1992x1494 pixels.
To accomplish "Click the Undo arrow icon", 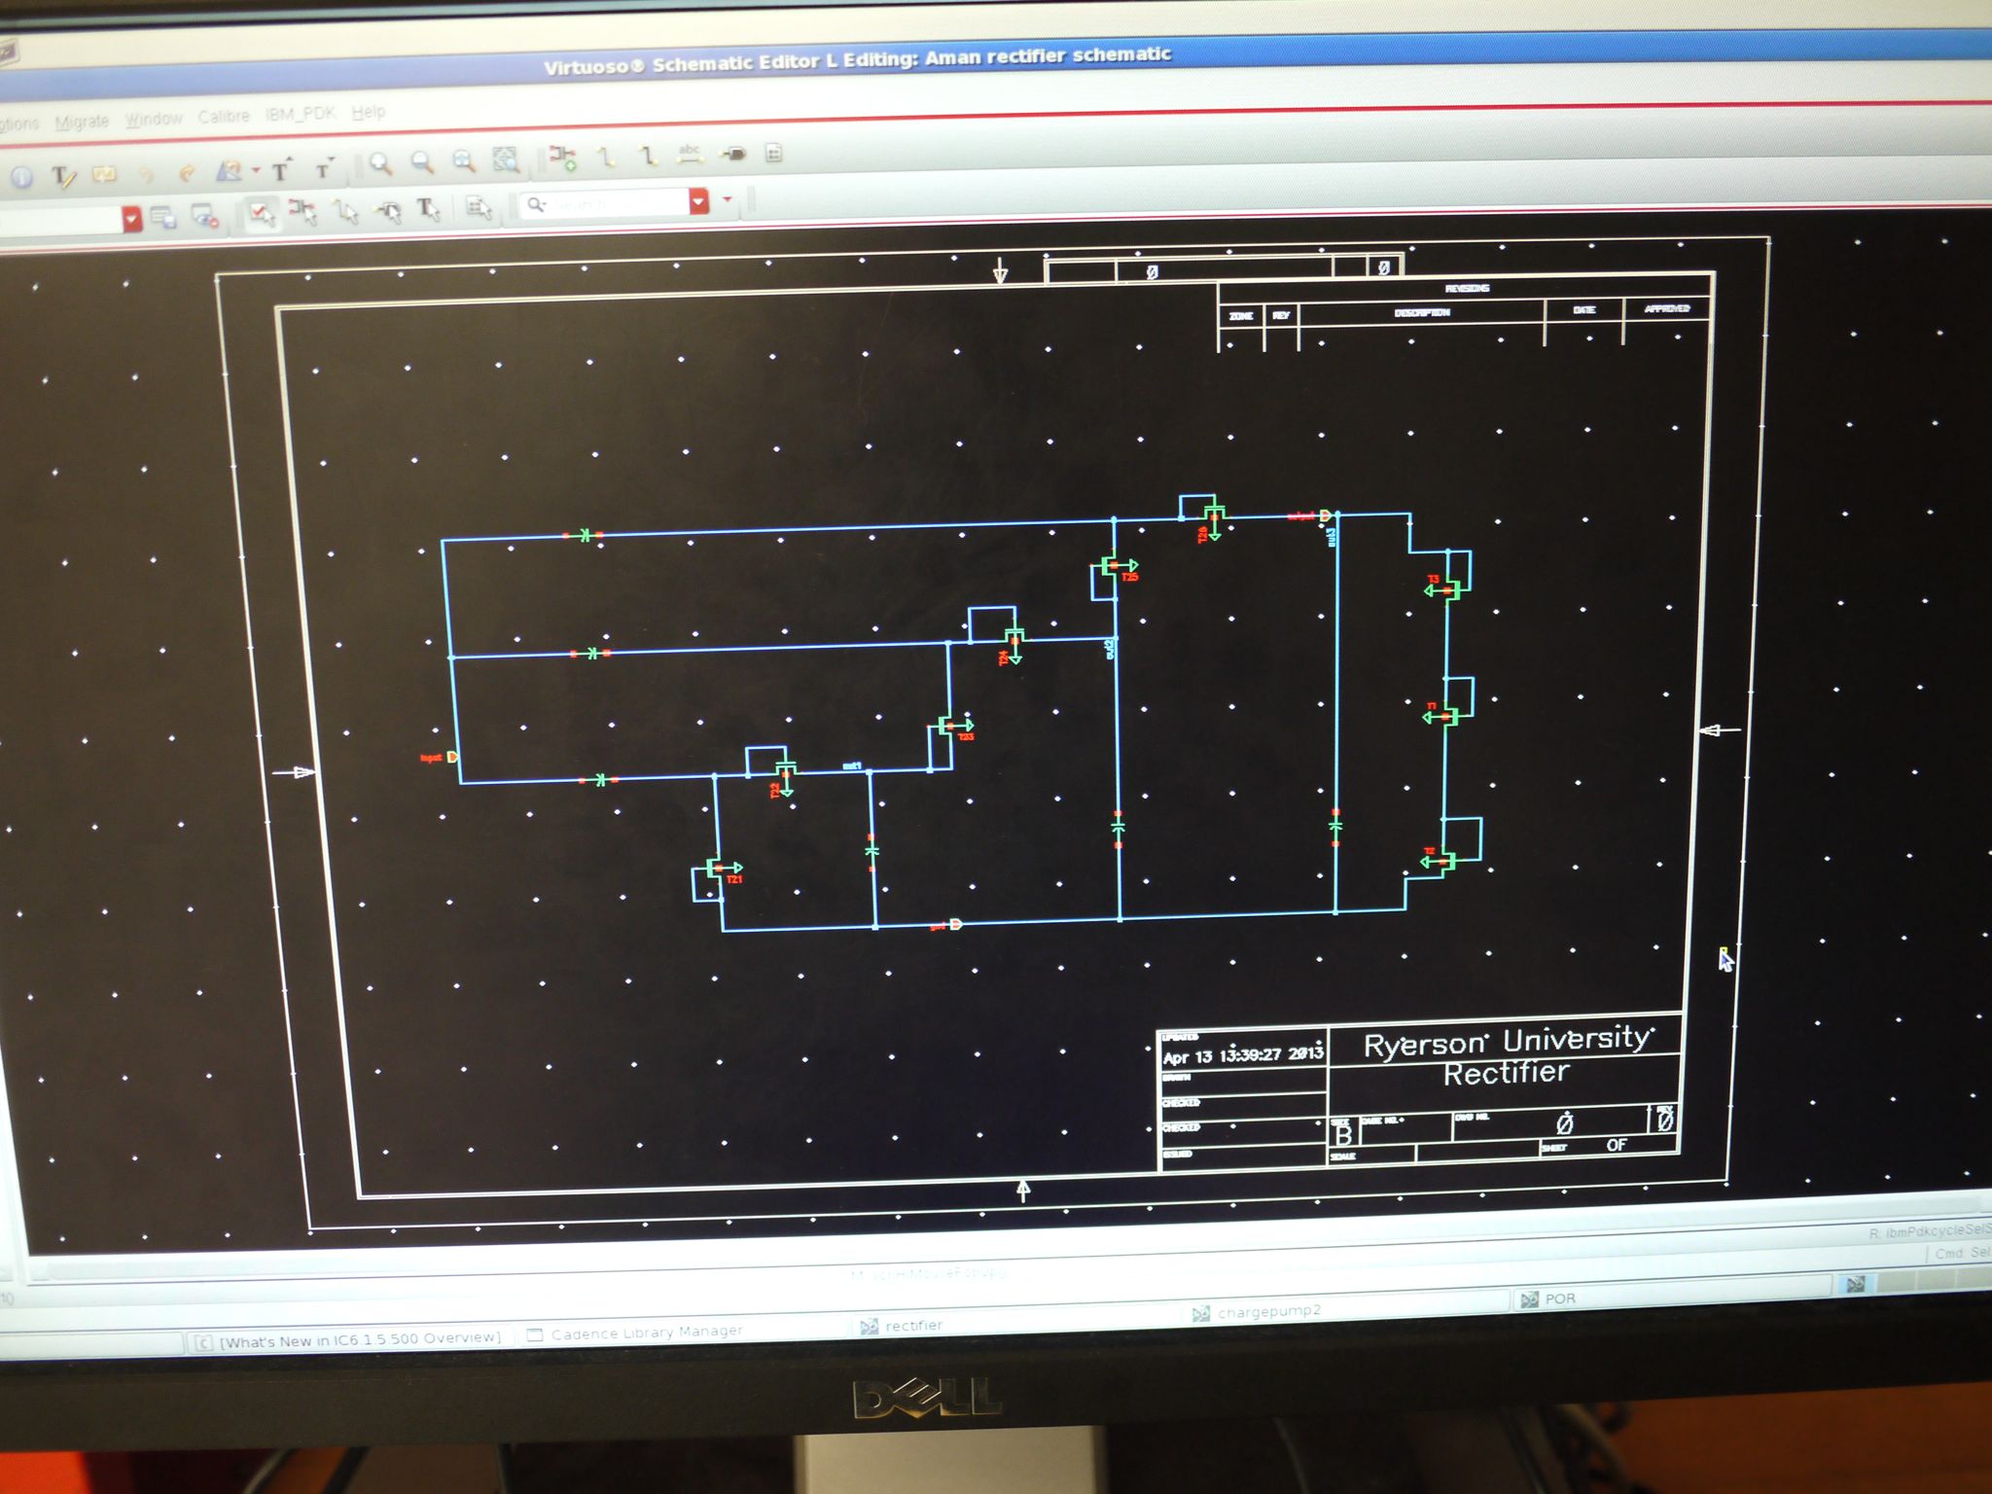I will point(146,175).
